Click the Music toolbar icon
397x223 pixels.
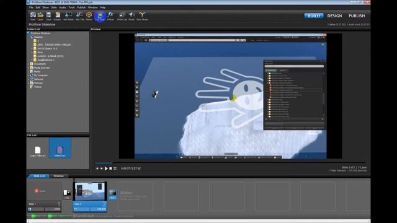(132, 16)
